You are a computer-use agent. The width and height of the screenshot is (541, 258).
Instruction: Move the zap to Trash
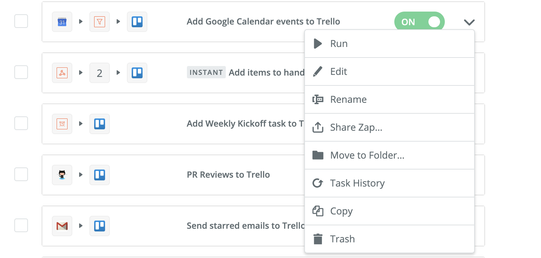tap(342, 239)
